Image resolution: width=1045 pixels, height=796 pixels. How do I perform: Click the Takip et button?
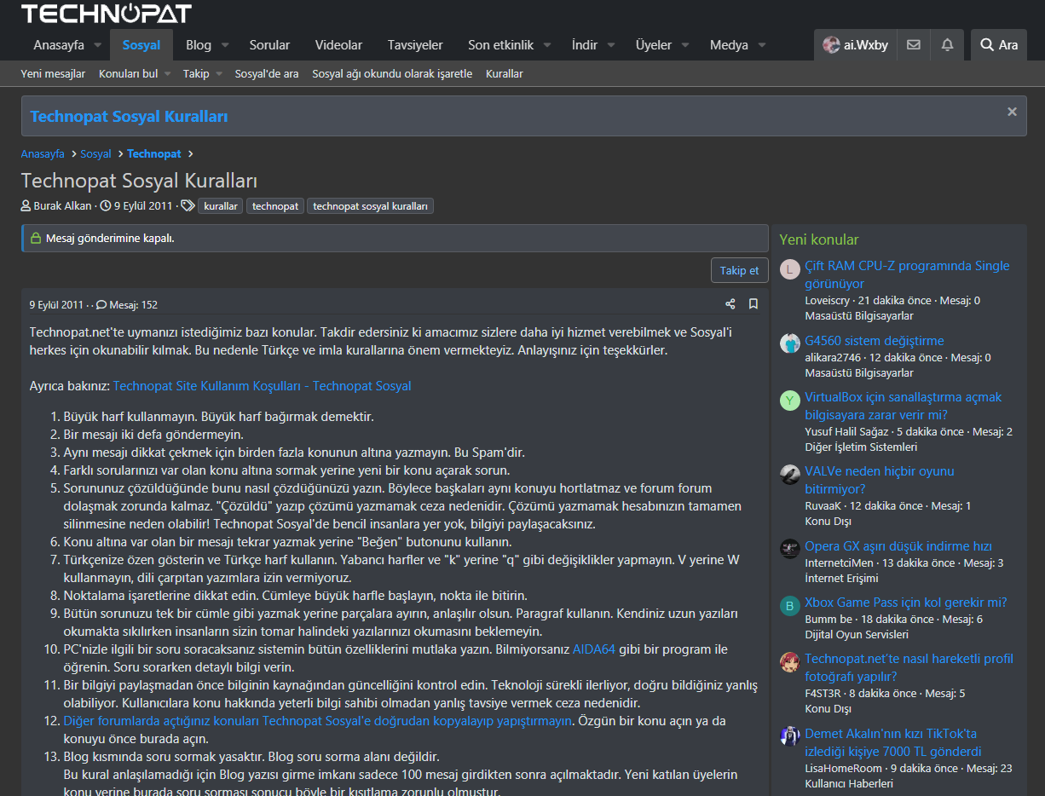click(x=739, y=270)
